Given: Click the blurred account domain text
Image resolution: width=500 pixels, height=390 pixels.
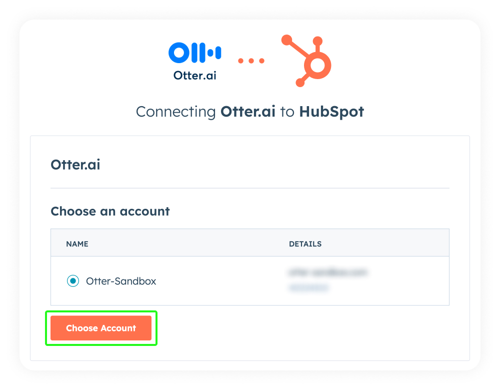Looking at the screenshot, I should (327, 273).
